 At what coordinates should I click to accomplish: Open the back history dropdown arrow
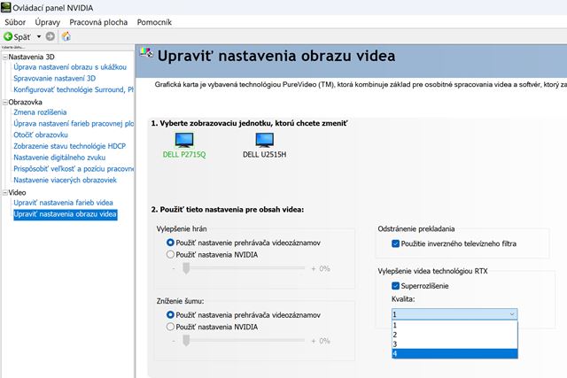[39, 37]
